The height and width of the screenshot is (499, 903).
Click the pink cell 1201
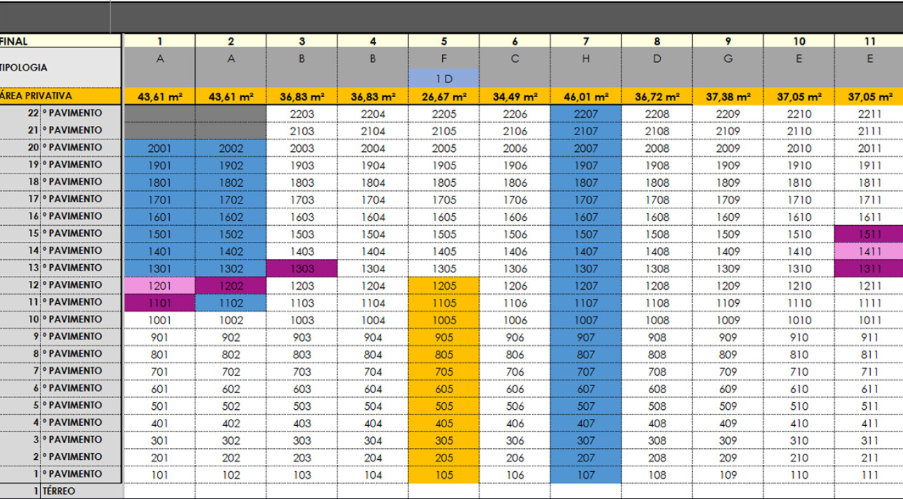click(159, 285)
